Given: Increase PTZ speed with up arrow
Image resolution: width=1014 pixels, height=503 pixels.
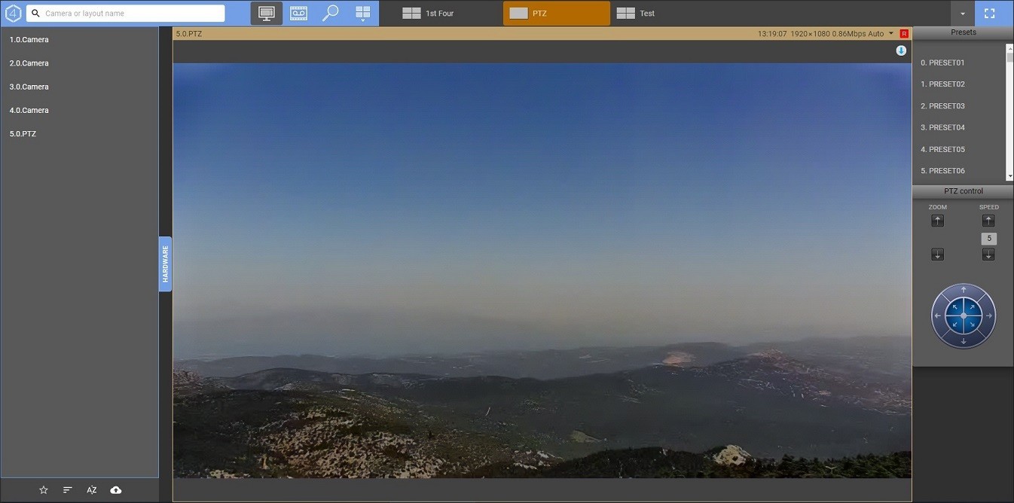Looking at the screenshot, I should (988, 221).
